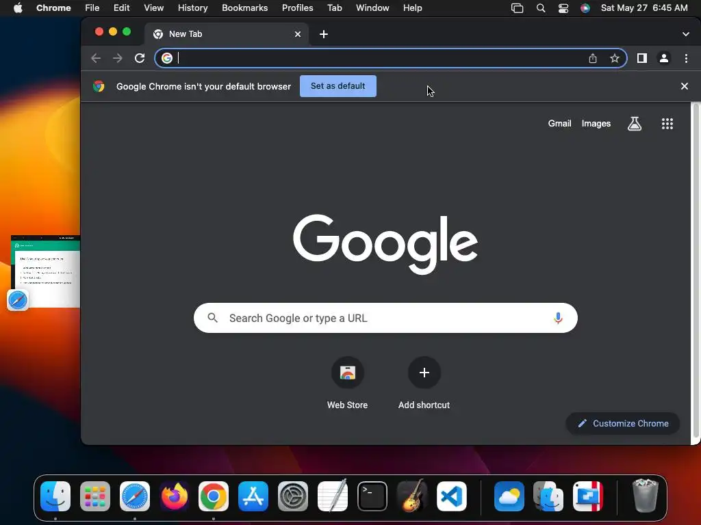Expand the tab search chevron
701x525 pixels.
pos(686,34)
